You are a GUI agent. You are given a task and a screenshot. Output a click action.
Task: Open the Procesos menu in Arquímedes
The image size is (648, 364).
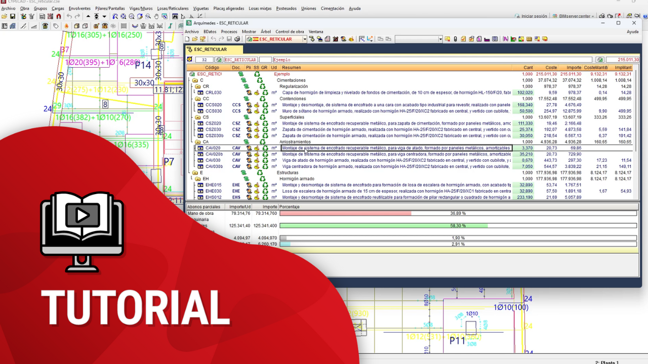(229, 31)
